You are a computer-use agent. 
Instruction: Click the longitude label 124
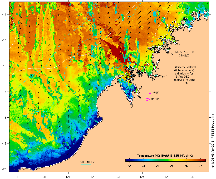pos(142,177)
